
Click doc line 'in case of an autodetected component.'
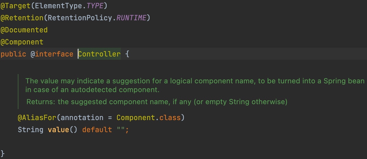(92, 90)
